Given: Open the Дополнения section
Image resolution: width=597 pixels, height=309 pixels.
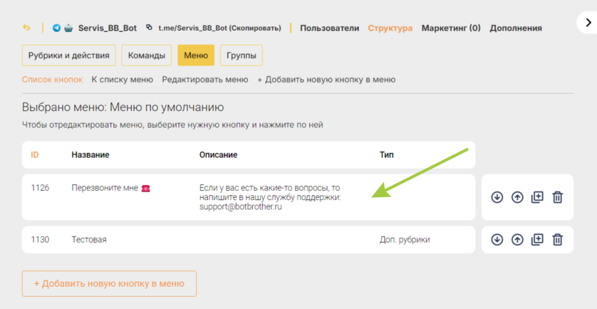Looking at the screenshot, I should (x=515, y=28).
